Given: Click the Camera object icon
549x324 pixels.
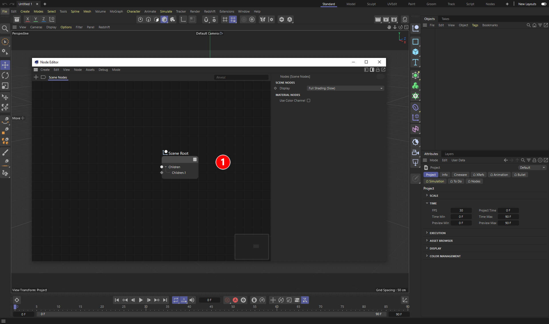Looking at the screenshot, I should [x=415, y=152].
